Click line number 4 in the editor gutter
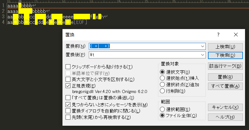249x130 pixels. [x=3, y=22]
